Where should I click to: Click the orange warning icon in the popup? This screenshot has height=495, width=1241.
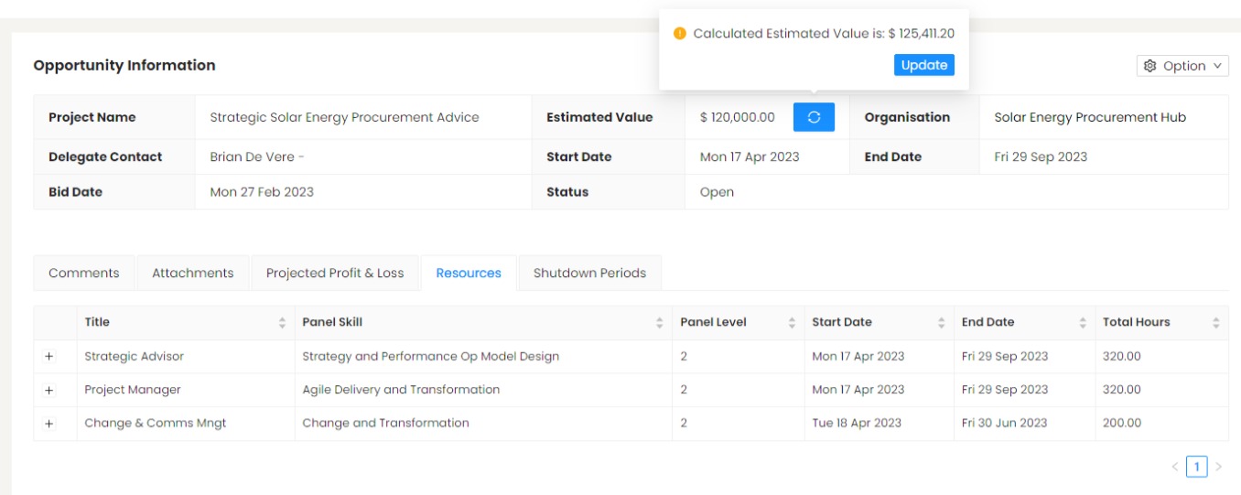click(679, 34)
